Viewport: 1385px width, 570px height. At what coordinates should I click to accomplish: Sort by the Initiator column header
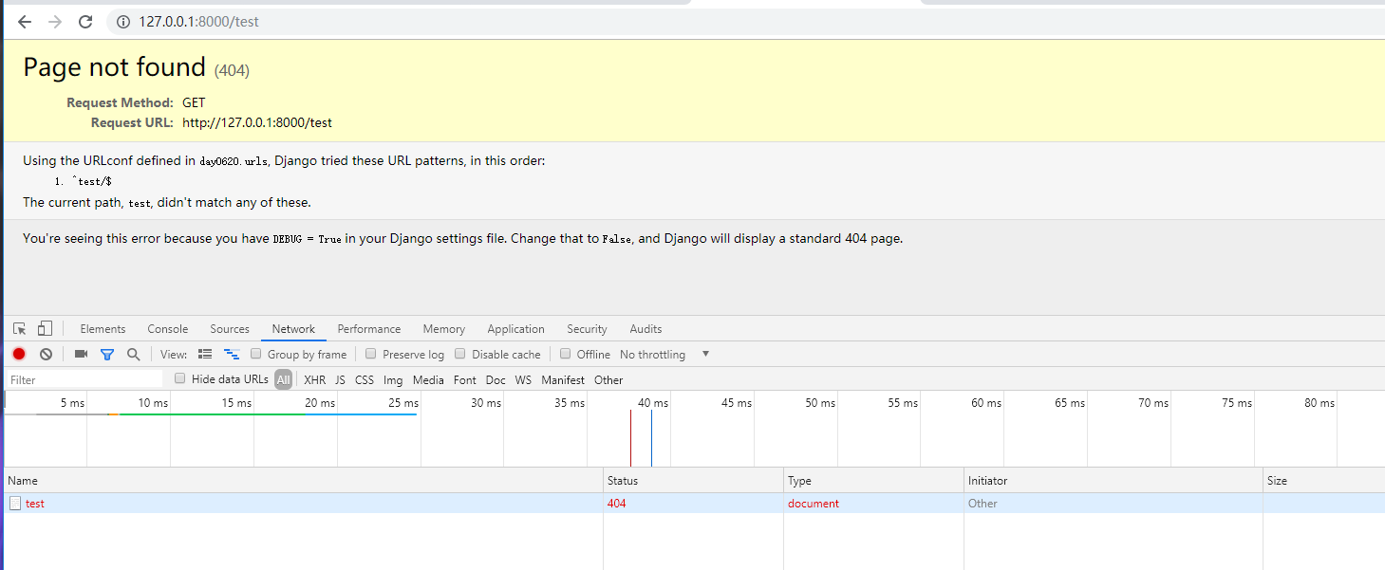[1113, 481]
